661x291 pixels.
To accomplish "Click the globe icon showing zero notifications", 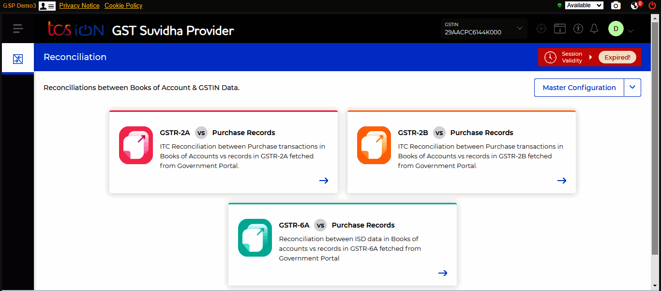I will [634, 5].
